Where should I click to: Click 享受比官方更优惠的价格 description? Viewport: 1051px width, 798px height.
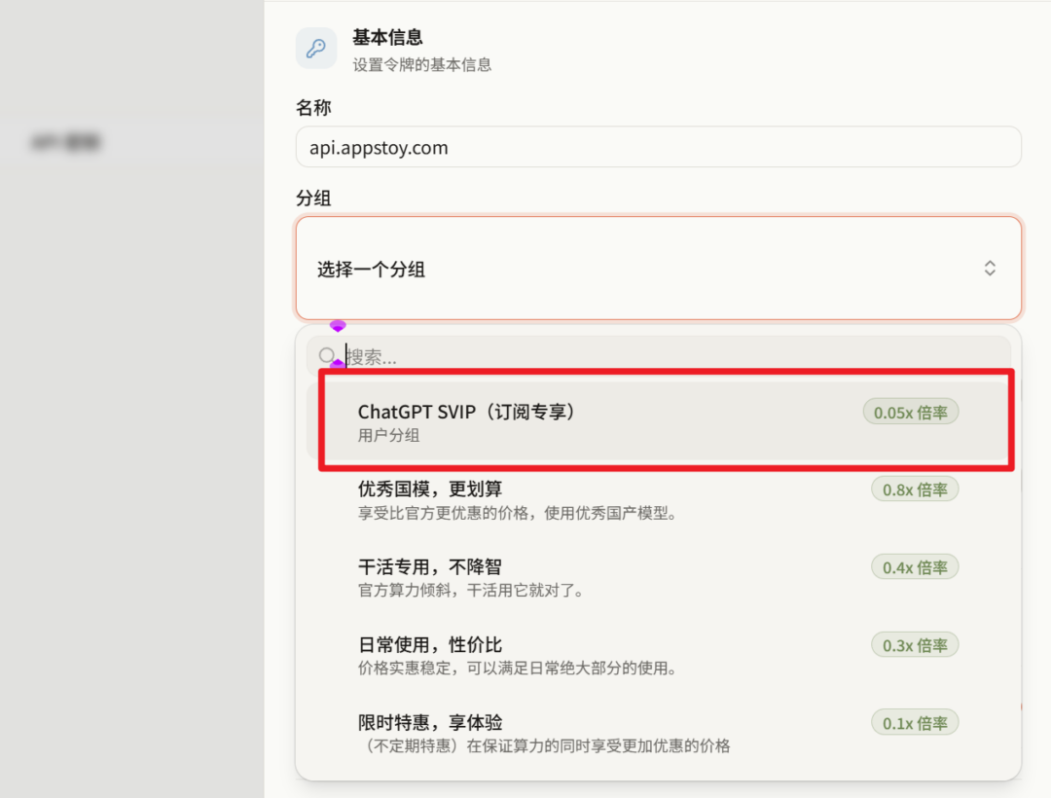click(517, 513)
